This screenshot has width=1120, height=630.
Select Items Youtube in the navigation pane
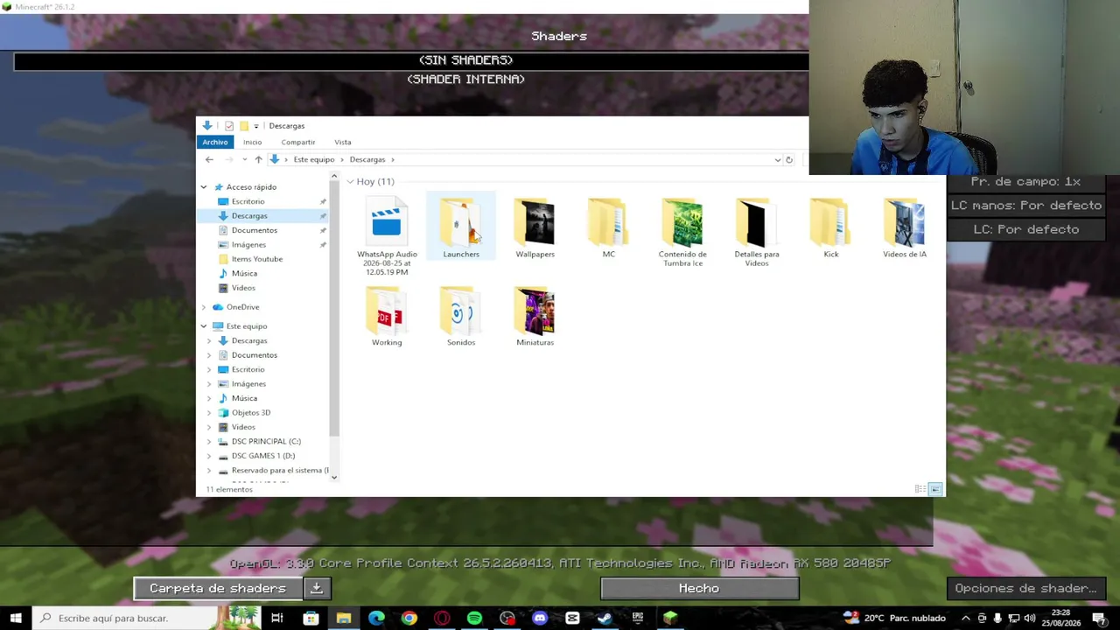[x=257, y=259]
